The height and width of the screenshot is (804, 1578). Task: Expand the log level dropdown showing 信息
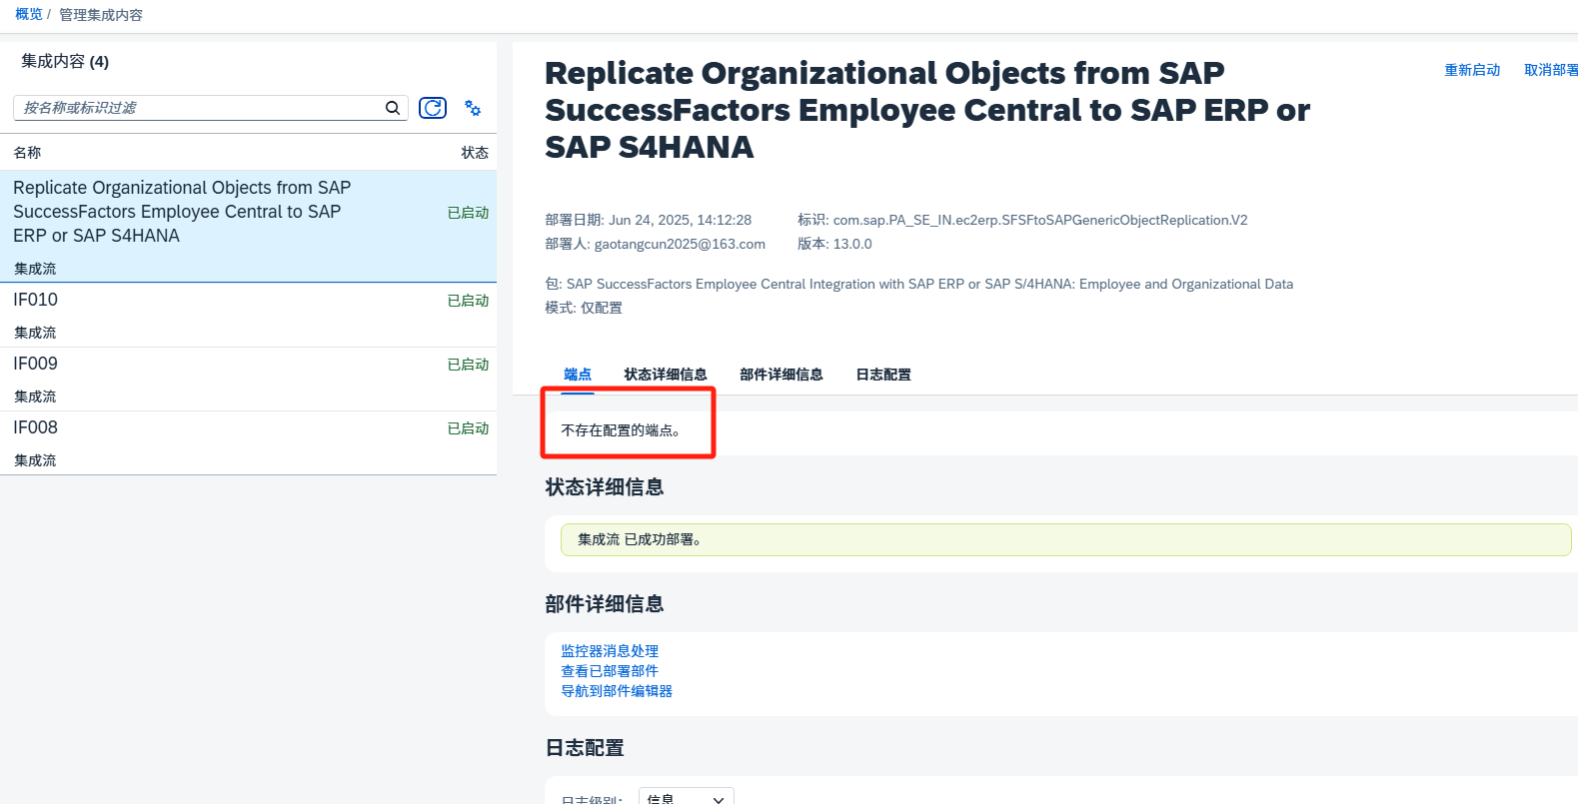coord(687,797)
